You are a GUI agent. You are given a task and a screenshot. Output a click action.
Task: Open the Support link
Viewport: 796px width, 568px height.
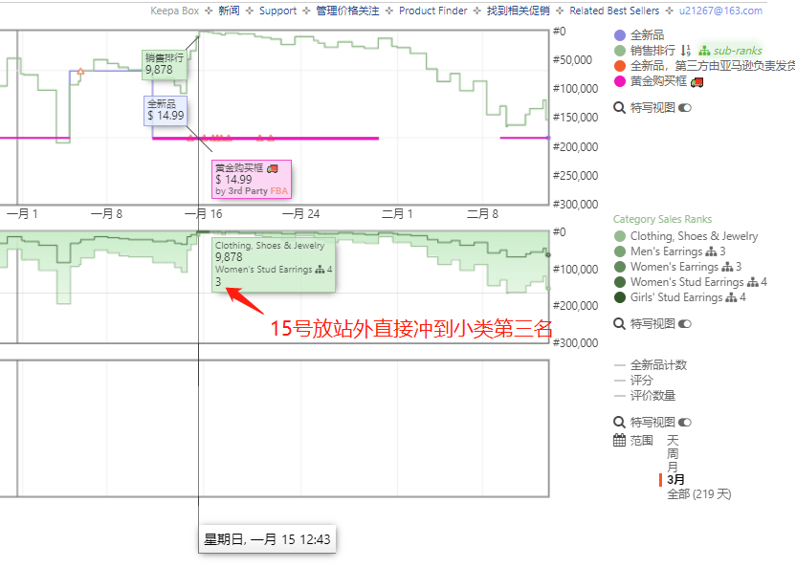click(277, 11)
